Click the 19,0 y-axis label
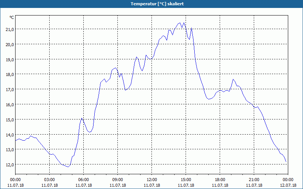303x189 pixels. (10, 59)
